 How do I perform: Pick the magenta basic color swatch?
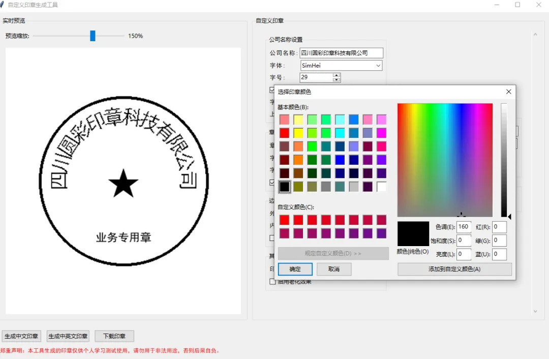(x=381, y=133)
